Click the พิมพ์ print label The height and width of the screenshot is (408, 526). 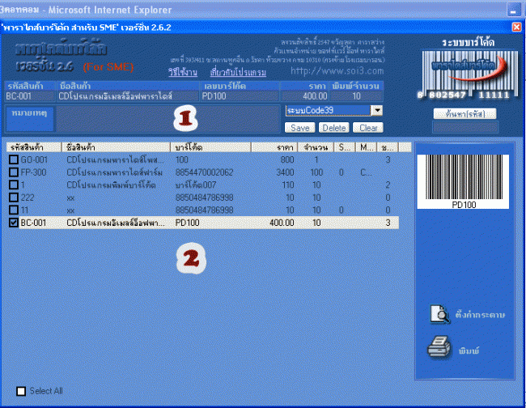469,351
